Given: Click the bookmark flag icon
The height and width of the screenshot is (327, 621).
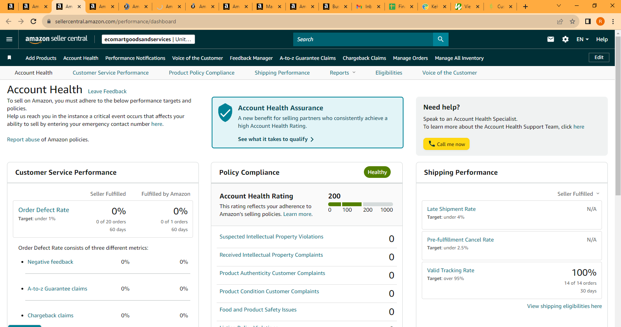Looking at the screenshot, I should pyautogui.click(x=9, y=58).
